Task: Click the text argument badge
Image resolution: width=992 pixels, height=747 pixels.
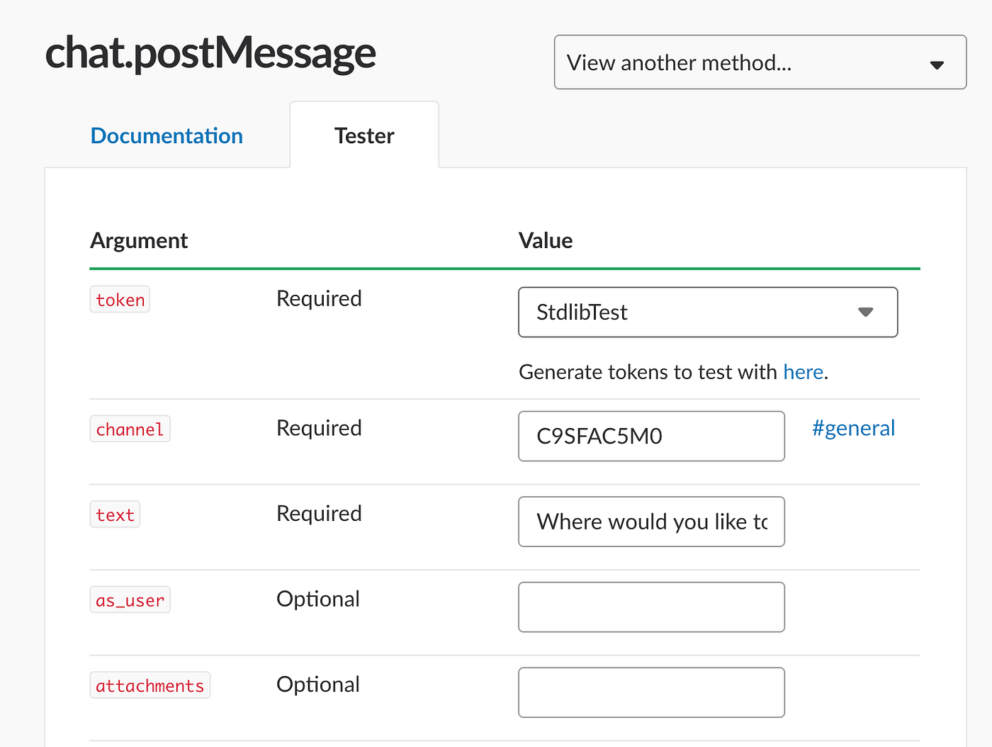Action: pyautogui.click(x=115, y=515)
